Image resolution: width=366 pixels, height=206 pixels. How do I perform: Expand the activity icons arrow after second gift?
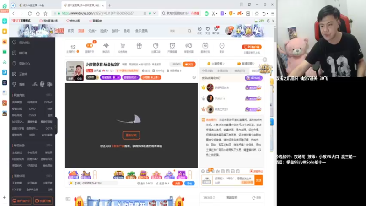[x=95, y=175]
